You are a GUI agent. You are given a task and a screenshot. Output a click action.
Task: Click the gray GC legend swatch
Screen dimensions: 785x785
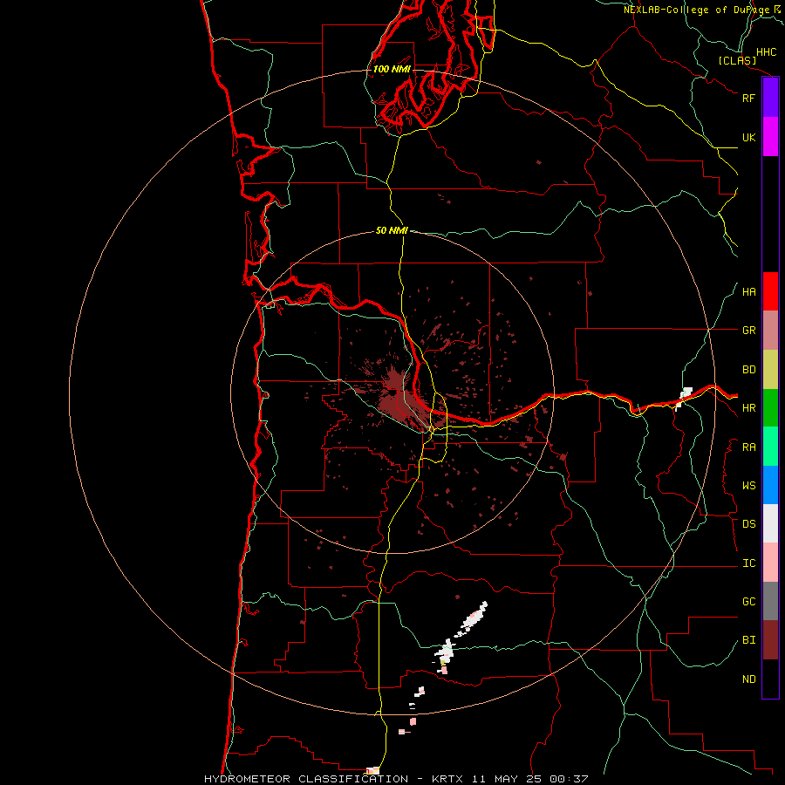pyautogui.click(x=770, y=601)
